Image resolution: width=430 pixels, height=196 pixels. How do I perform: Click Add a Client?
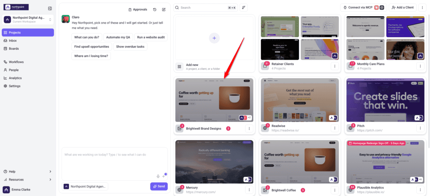click(403, 8)
